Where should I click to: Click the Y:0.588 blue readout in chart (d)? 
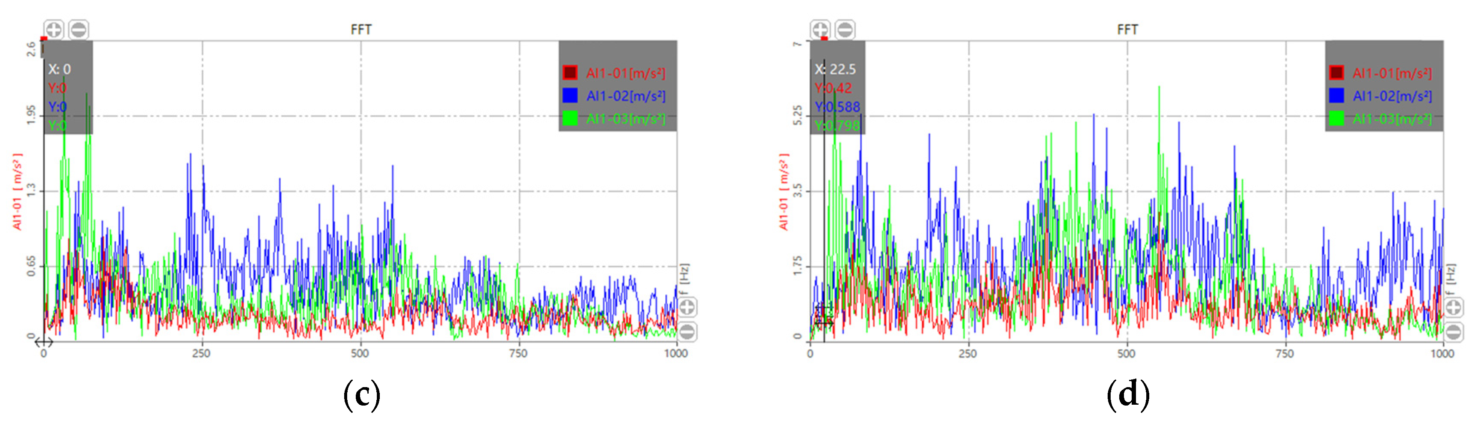837,107
